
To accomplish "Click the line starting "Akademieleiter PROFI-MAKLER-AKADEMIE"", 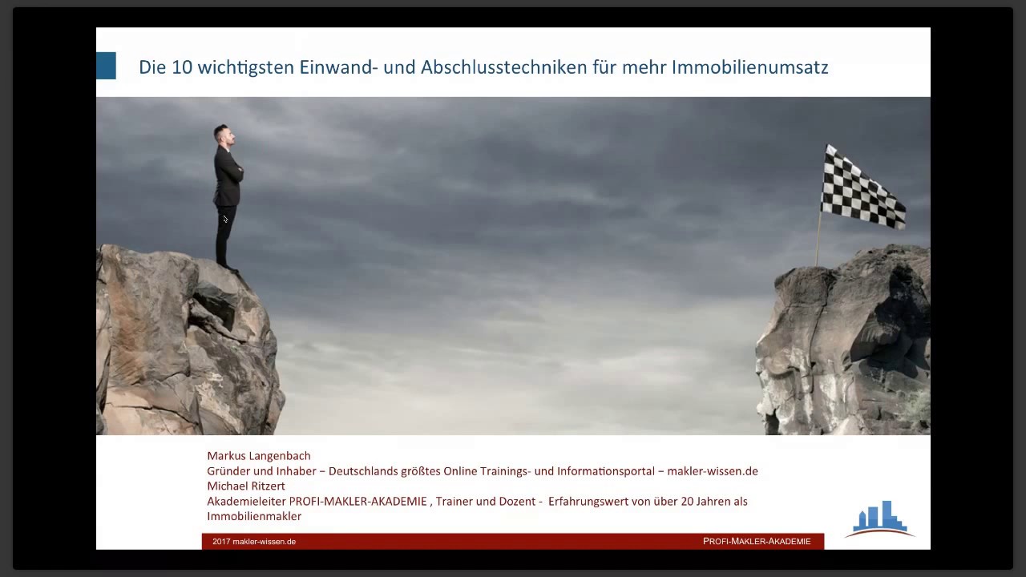I will [x=477, y=502].
